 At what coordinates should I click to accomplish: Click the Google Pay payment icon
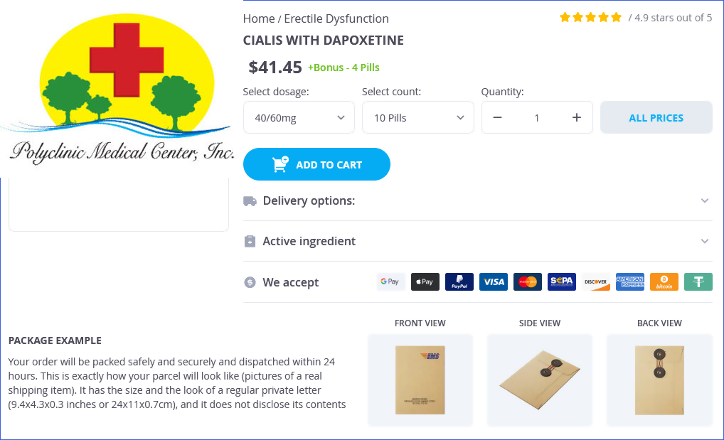point(390,281)
